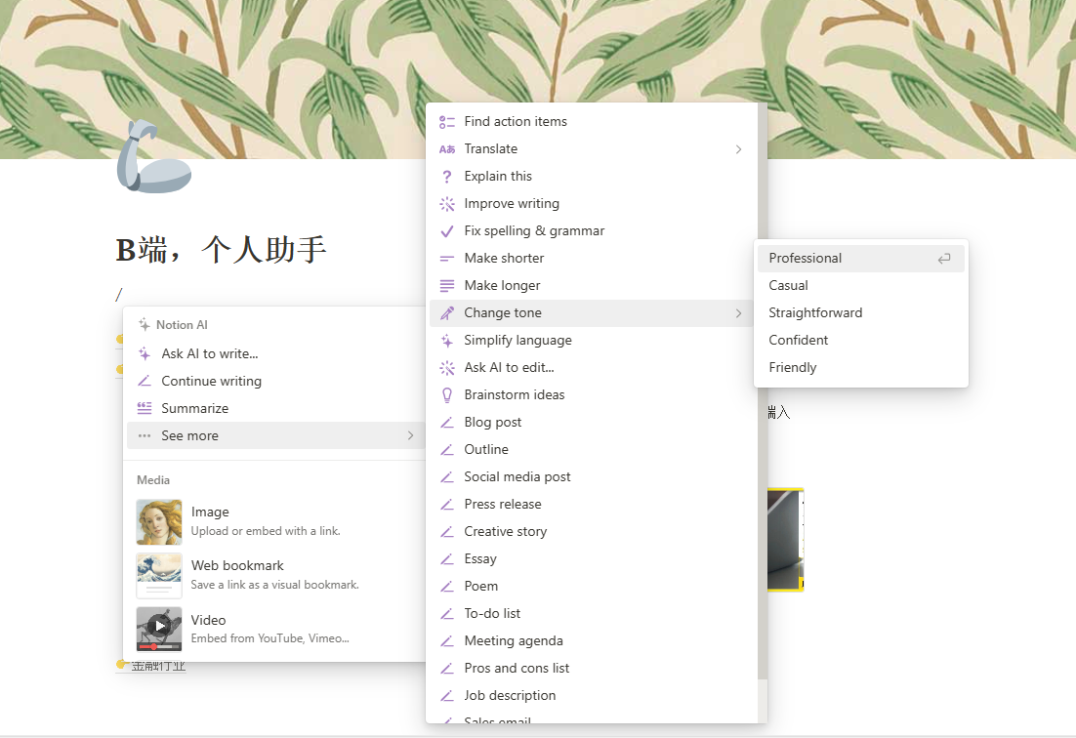The height and width of the screenshot is (738, 1076).
Task: Click the Brainstorm ideas lightbulb icon
Action: tap(447, 395)
